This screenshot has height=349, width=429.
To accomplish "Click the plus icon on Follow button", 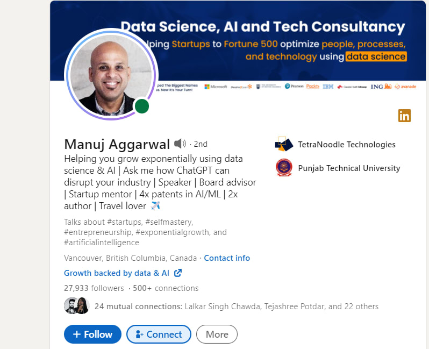I will pos(77,334).
